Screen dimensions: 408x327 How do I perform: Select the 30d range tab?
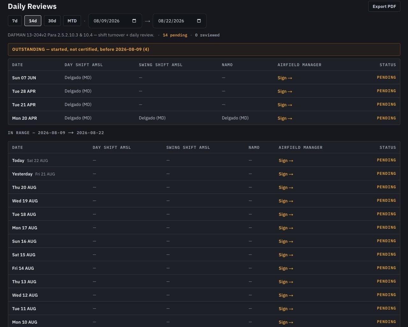(x=52, y=21)
